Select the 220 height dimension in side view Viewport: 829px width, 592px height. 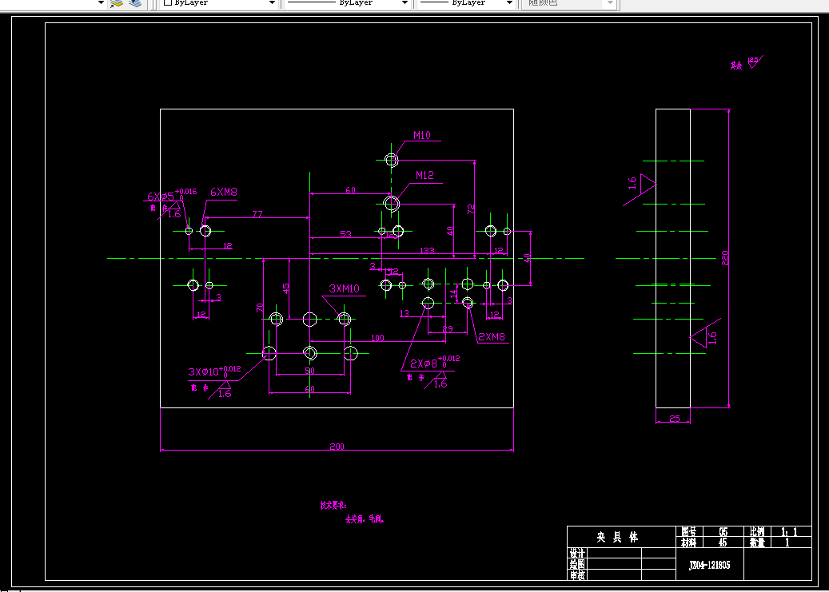click(x=725, y=258)
